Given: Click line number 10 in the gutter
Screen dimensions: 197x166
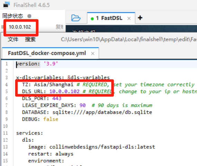Looking at the screenshot, I should click(6, 126).
